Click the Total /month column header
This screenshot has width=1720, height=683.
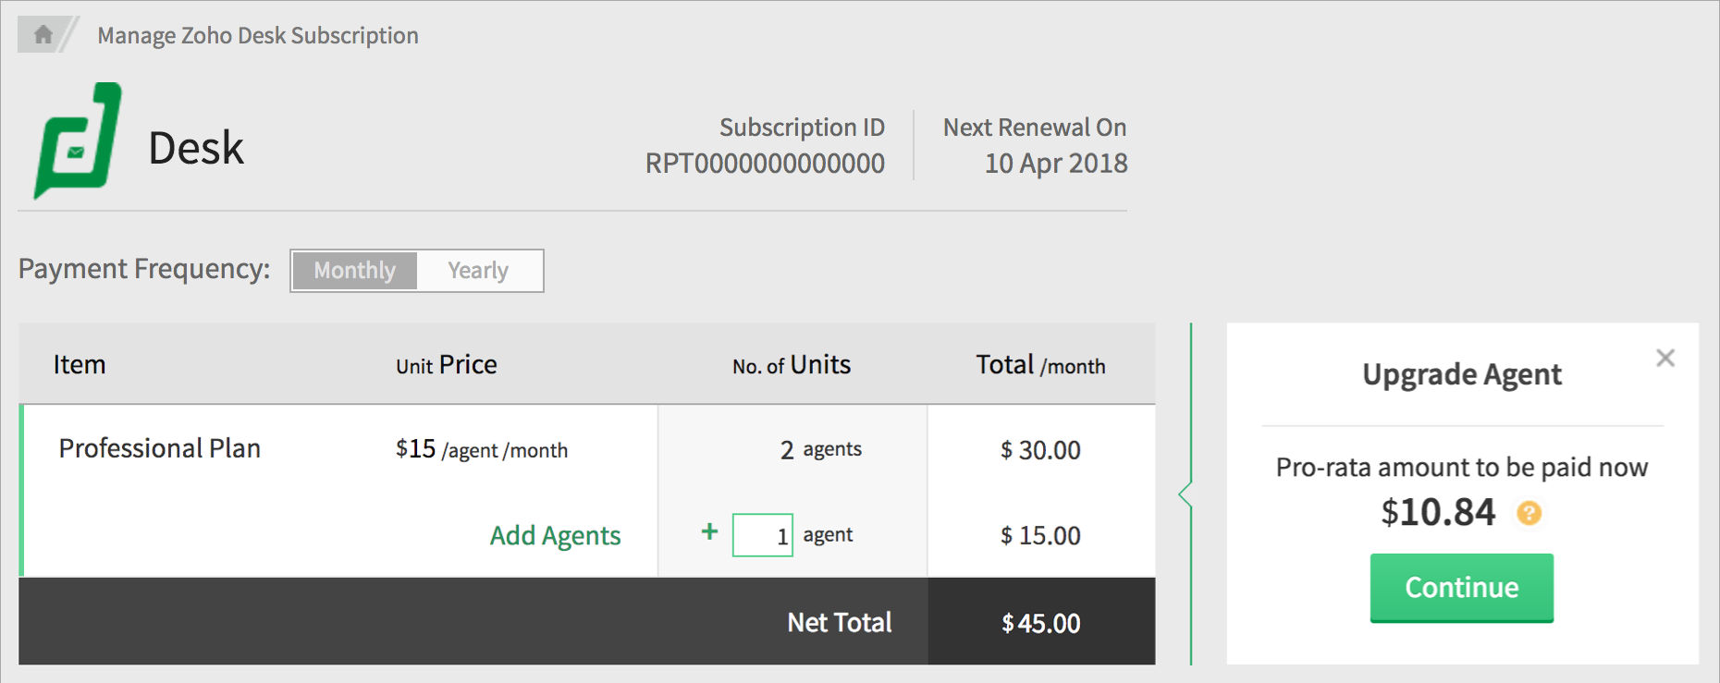click(1040, 365)
